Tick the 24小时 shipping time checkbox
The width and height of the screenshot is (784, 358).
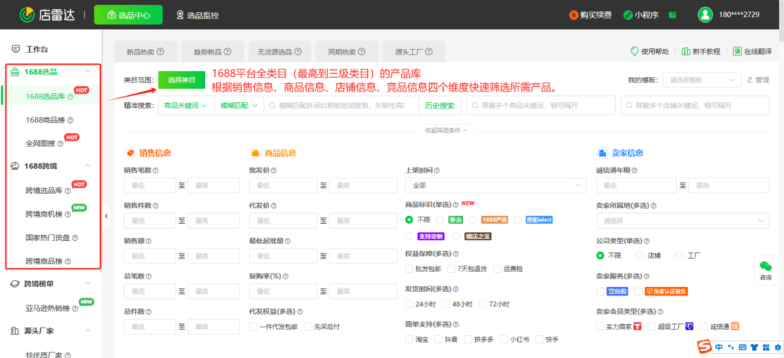pos(409,304)
